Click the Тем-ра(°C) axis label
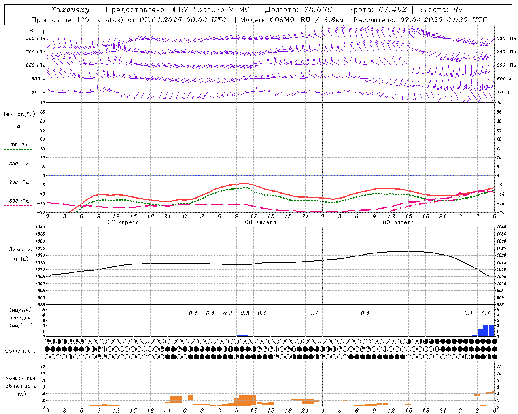The width and height of the screenshot is (518, 414). pos(19,114)
